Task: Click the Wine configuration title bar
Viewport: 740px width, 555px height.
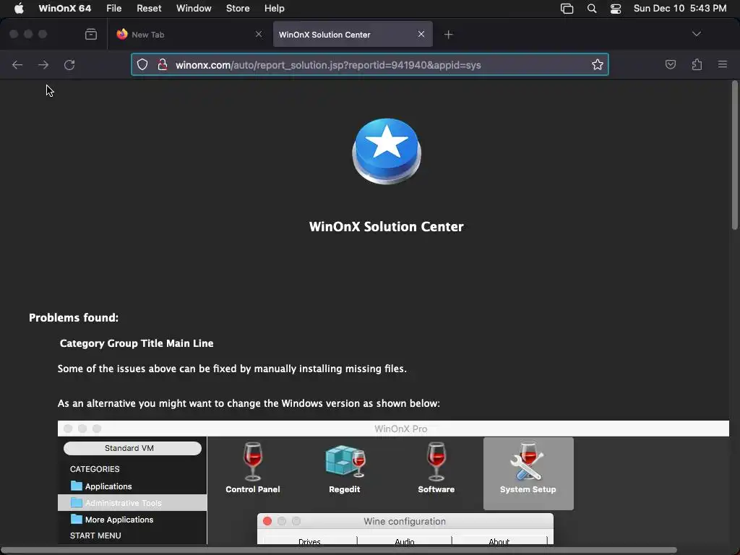Action: point(405,521)
